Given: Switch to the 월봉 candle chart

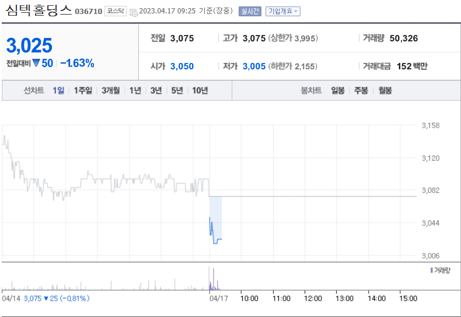Looking at the screenshot, I should coord(385,90).
